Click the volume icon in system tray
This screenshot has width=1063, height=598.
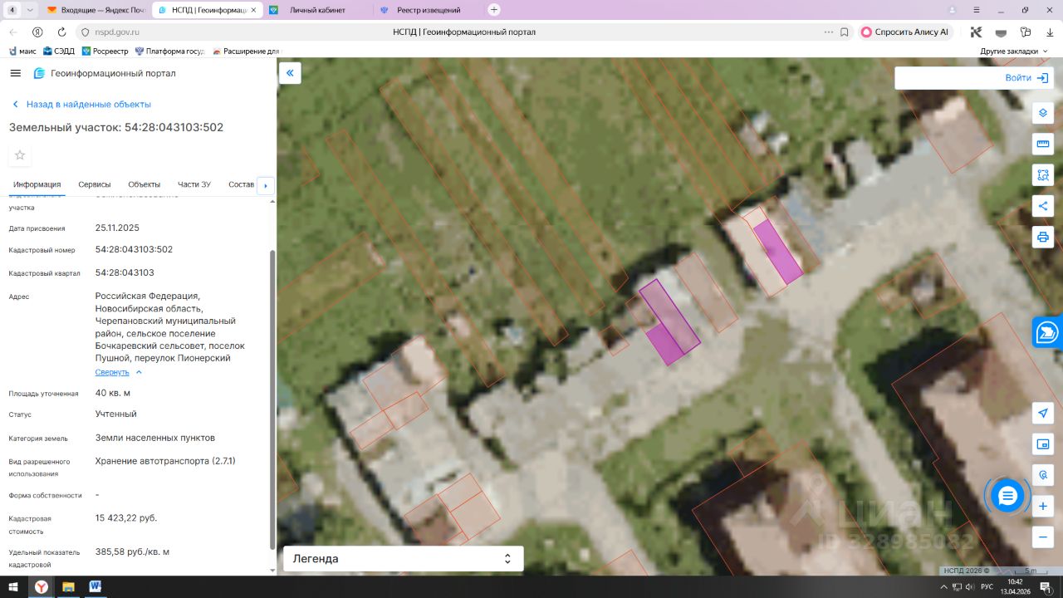[x=970, y=587]
